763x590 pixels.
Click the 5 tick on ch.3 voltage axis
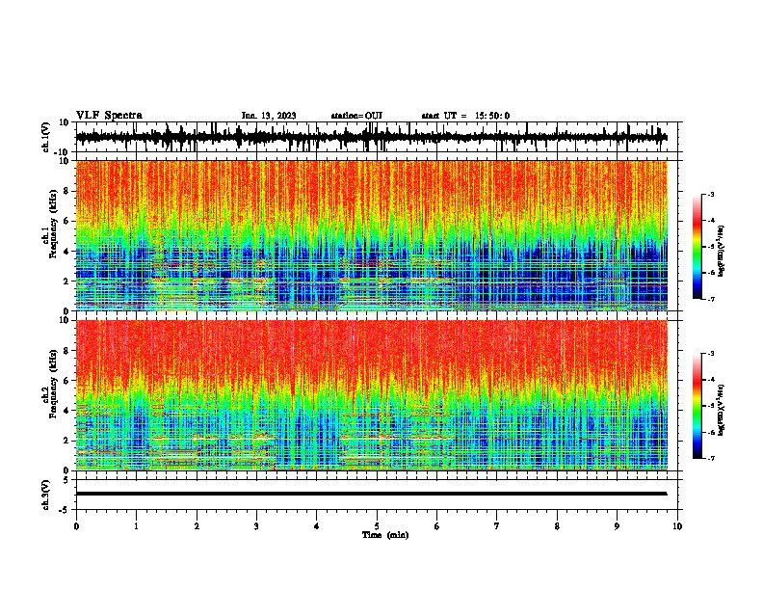tap(67, 479)
